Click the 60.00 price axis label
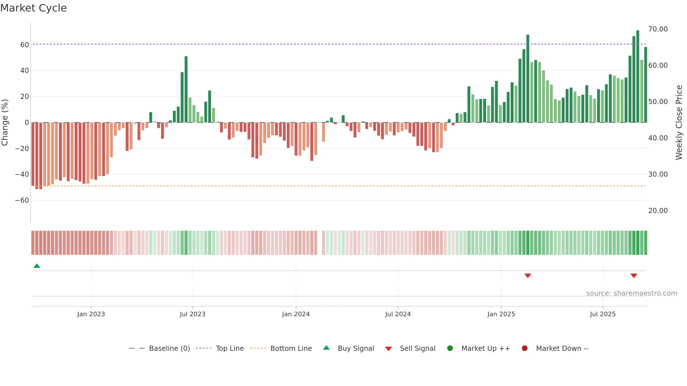The width and height of the screenshot is (687, 386). (658, 65)
